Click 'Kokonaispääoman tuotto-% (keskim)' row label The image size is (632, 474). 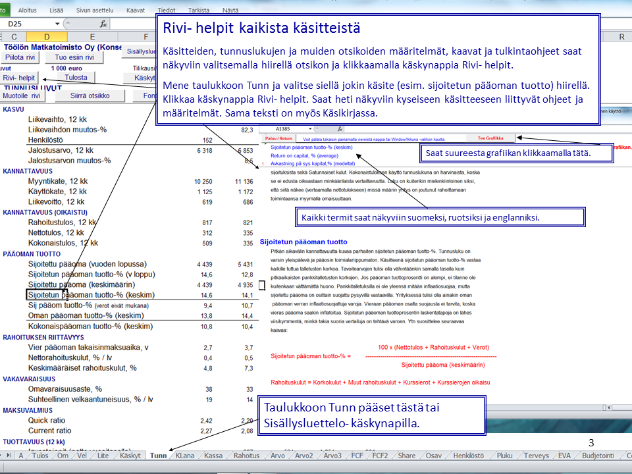point(90,326)
